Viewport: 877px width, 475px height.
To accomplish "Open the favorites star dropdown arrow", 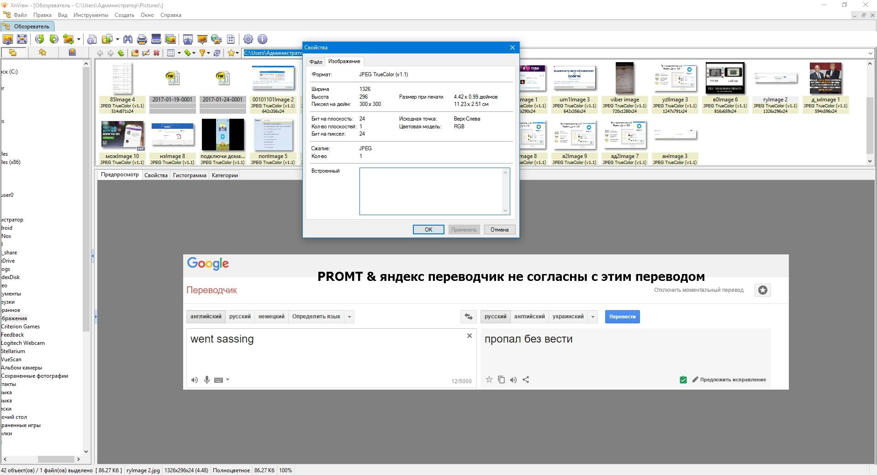I will (238, 53).
